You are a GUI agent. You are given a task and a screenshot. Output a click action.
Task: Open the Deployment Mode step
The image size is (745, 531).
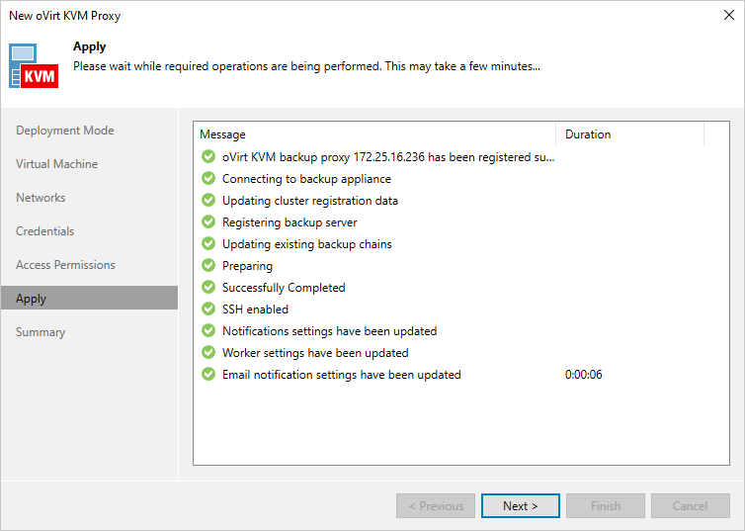[x=65, y=131]
